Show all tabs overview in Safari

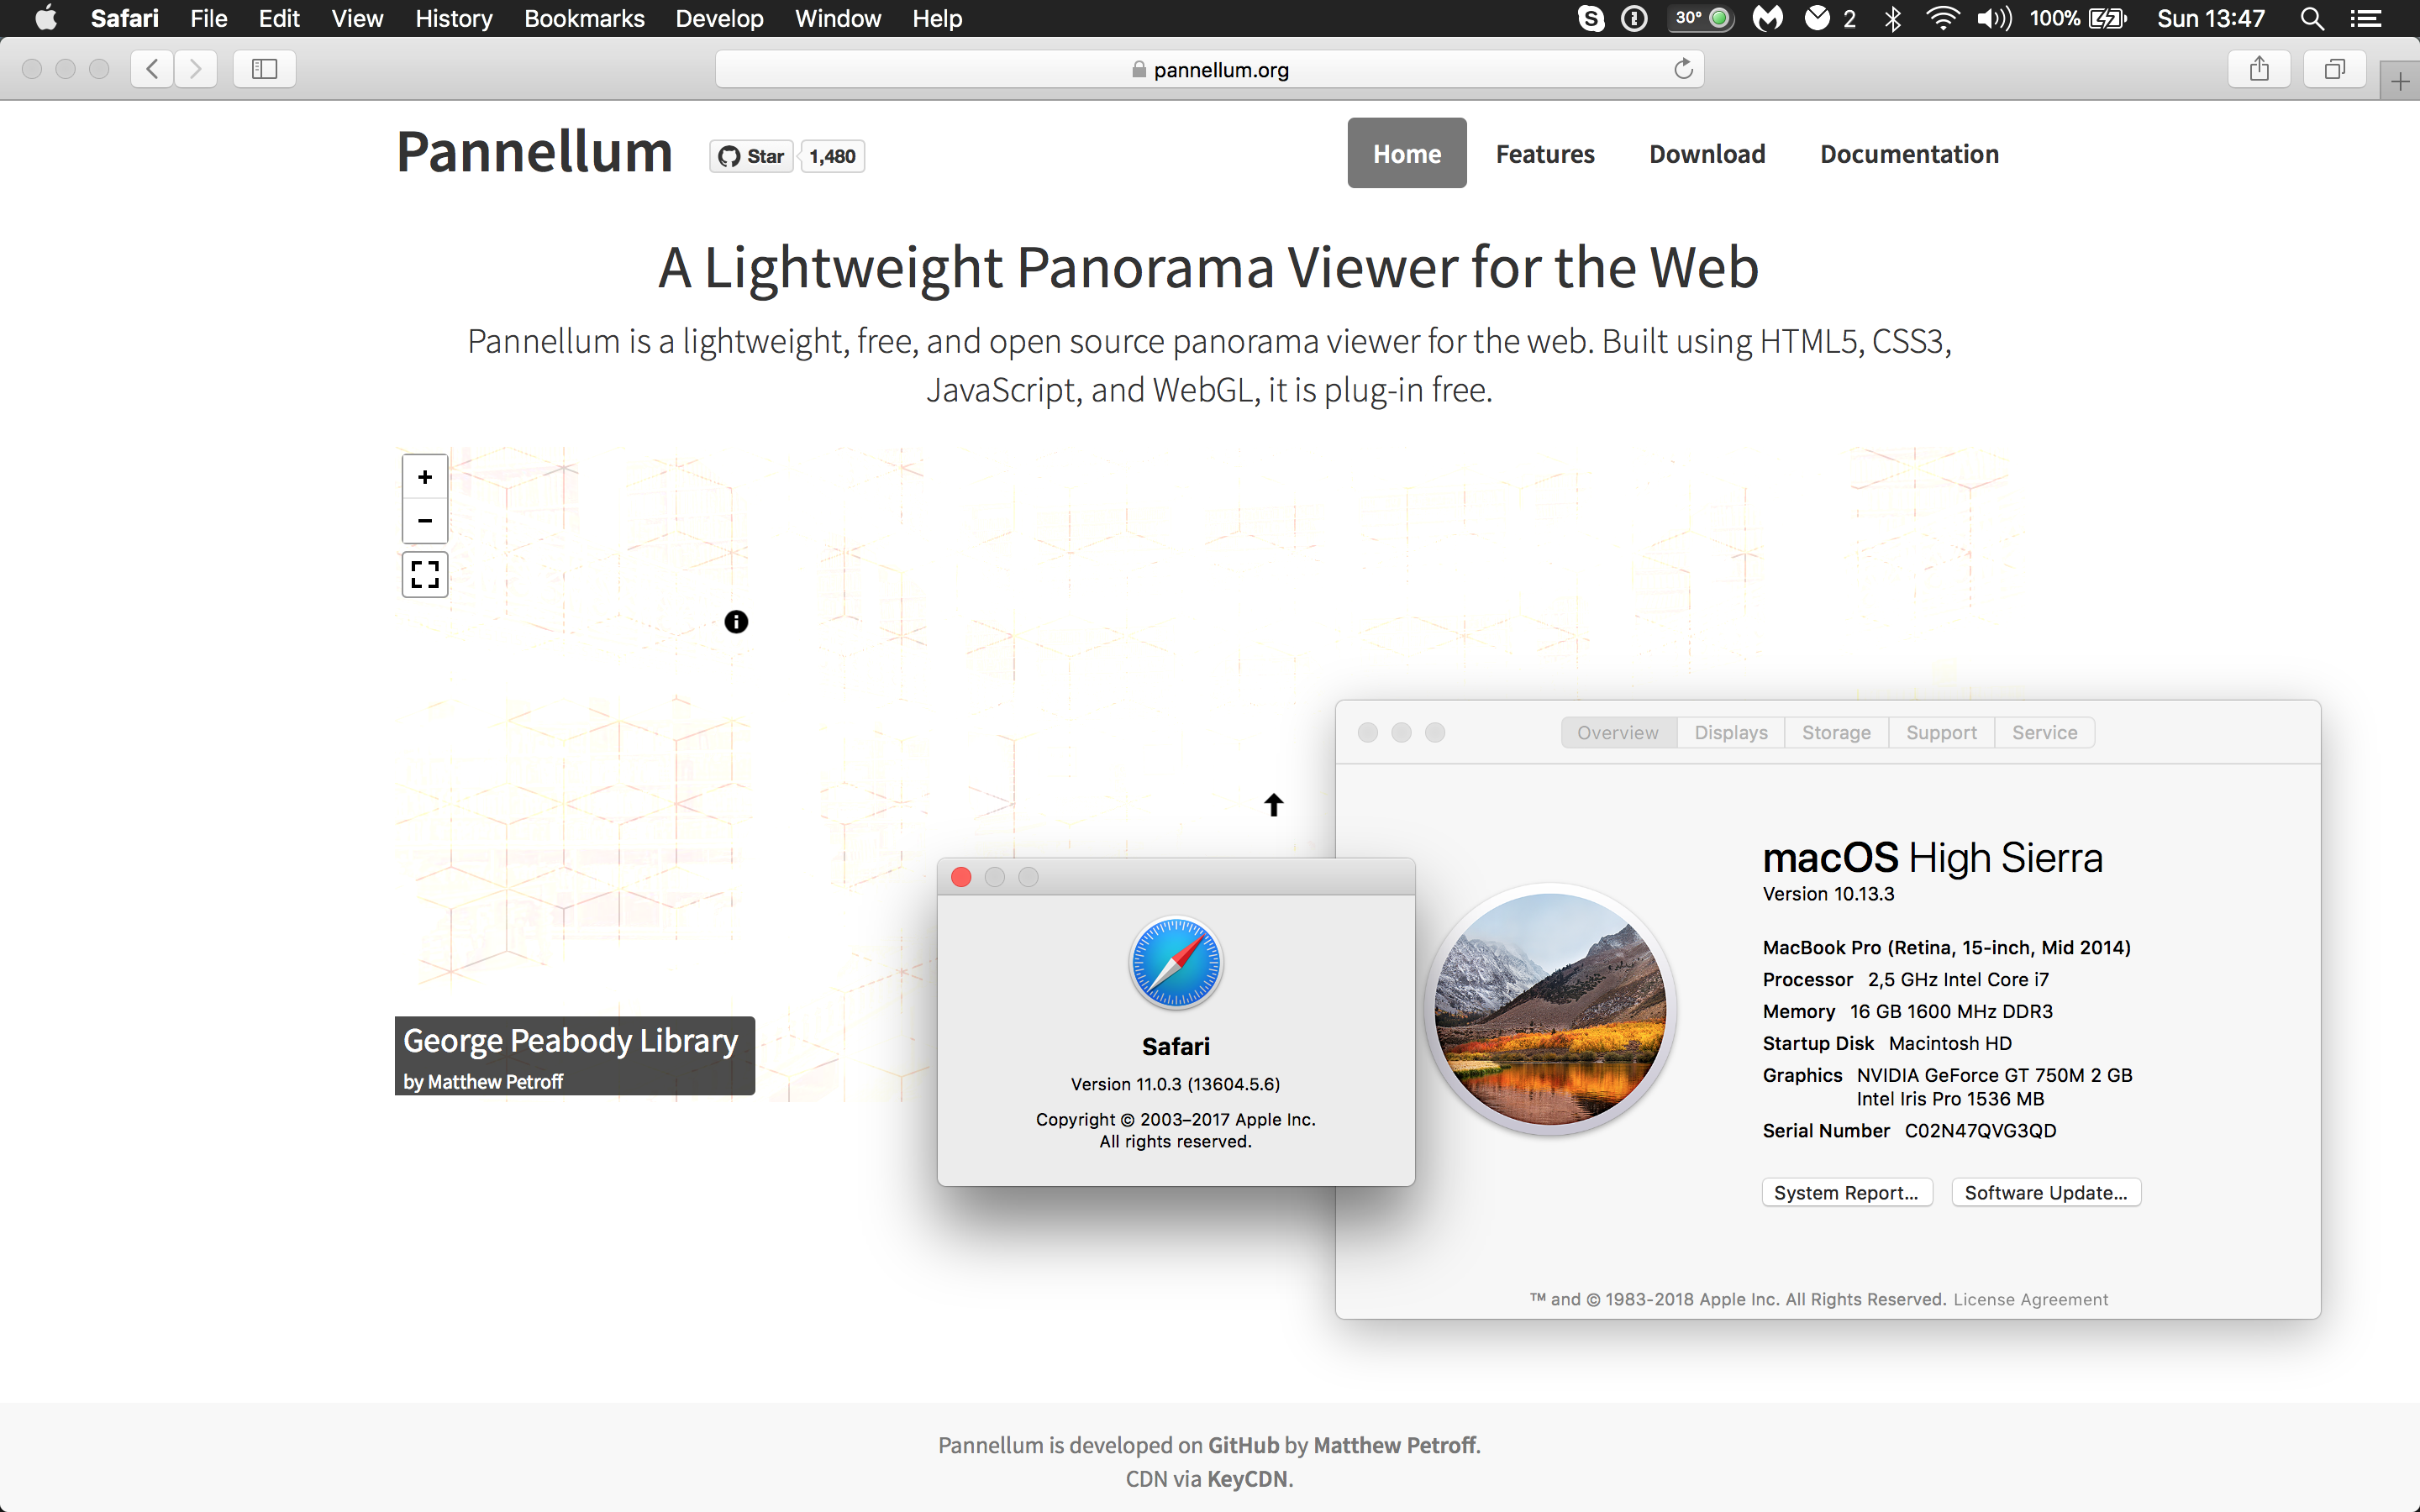[2335, 69]
